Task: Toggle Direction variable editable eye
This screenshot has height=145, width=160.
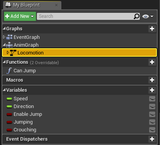Action: (x=152, y=107)
